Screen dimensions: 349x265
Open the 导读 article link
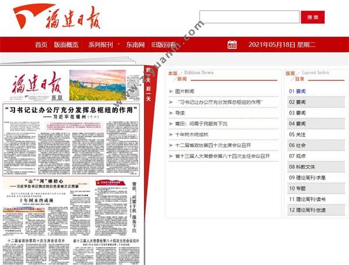(x=180, y=113)
